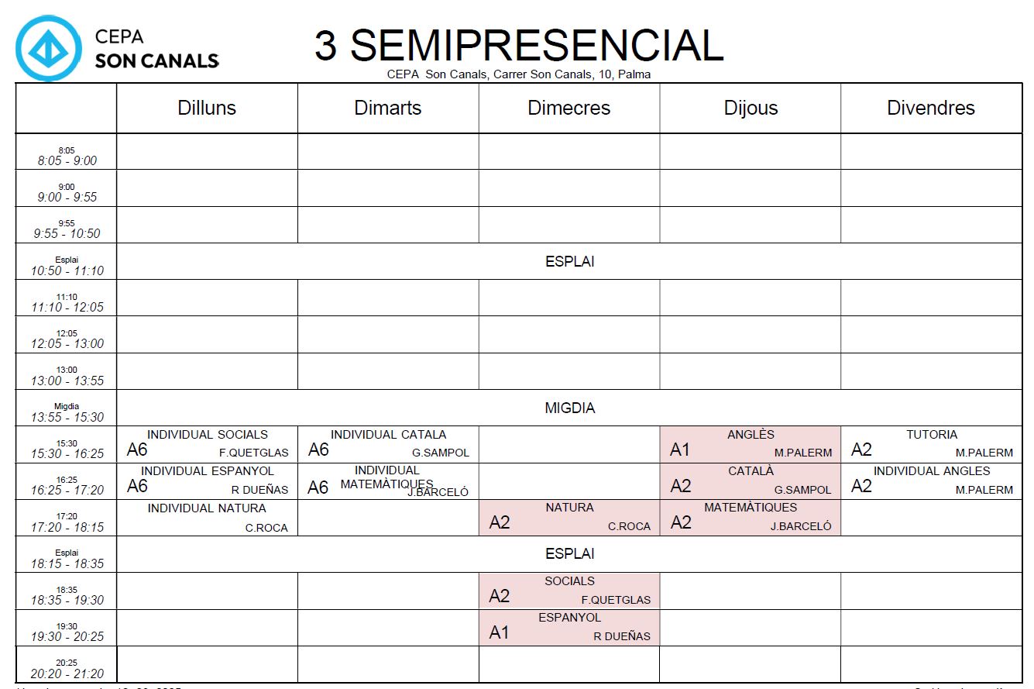The height and width of the screenshot is (689, 1034).
Task: Select INDIVIDUAL CATALA with G.SAMPOL
Action: click(388, 444)
